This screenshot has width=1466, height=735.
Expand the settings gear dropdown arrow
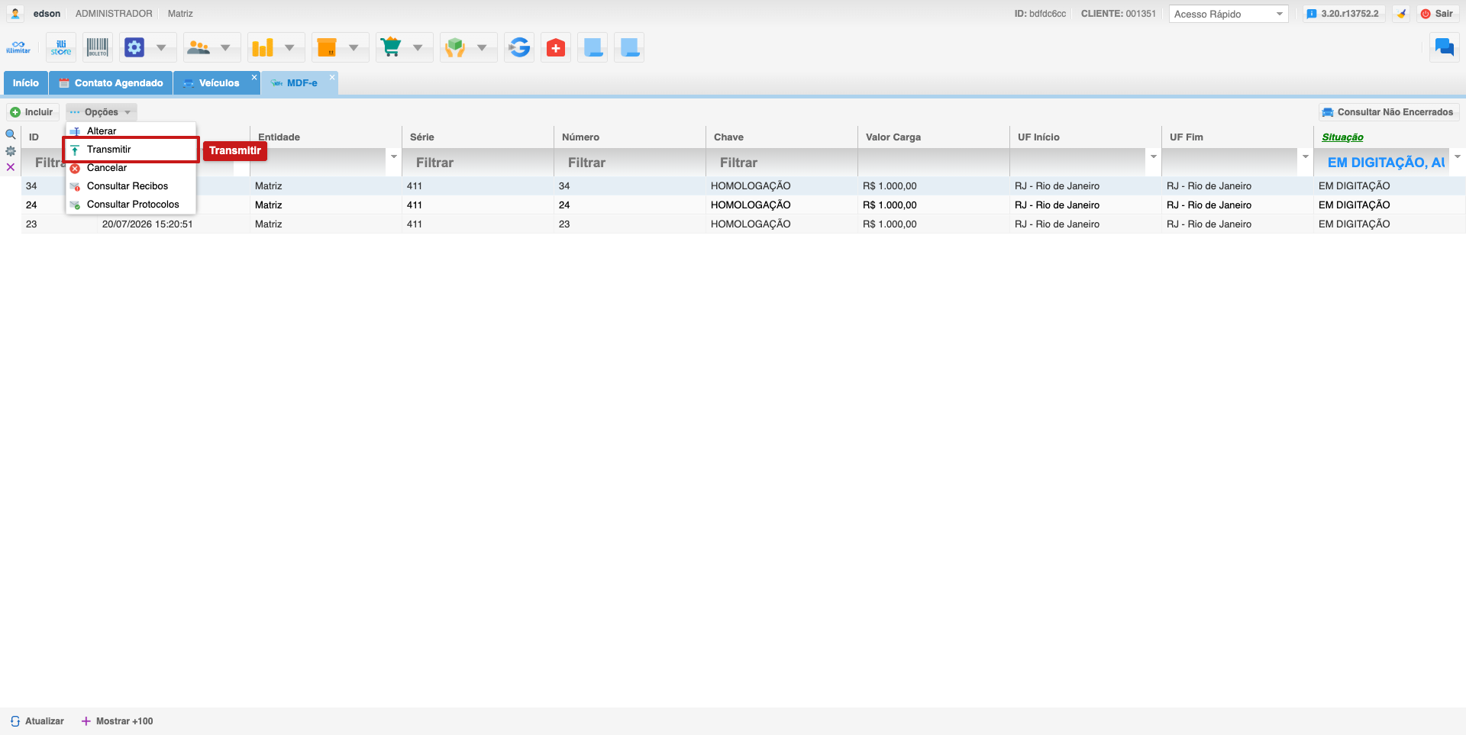pyautogui.click(x=161, y=47)
